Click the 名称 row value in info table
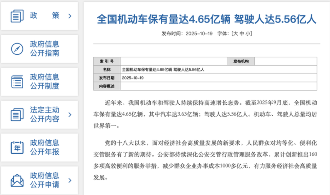 163,70
